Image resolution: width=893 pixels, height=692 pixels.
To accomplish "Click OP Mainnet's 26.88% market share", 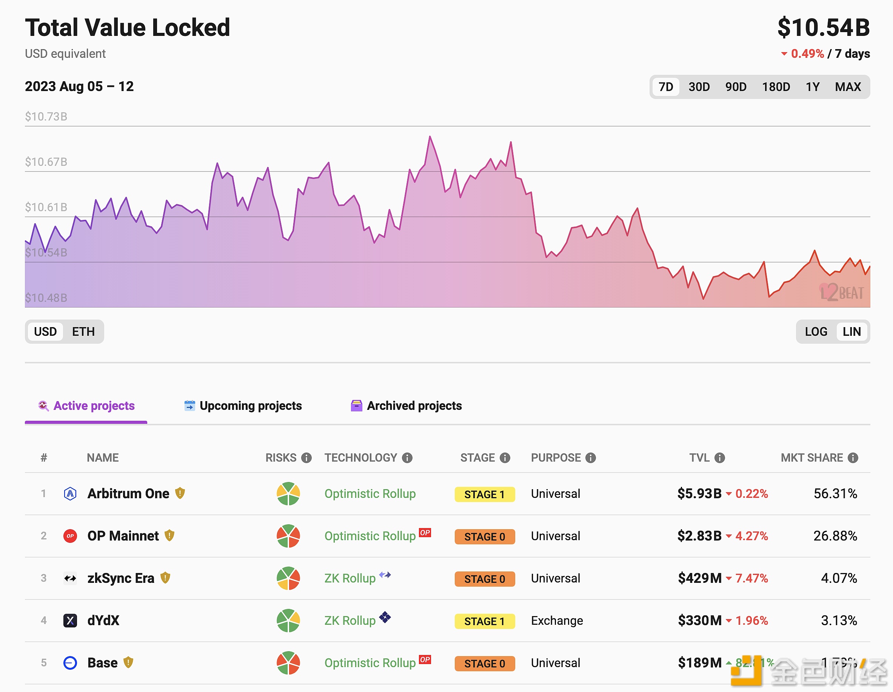I will pos(835,536).
